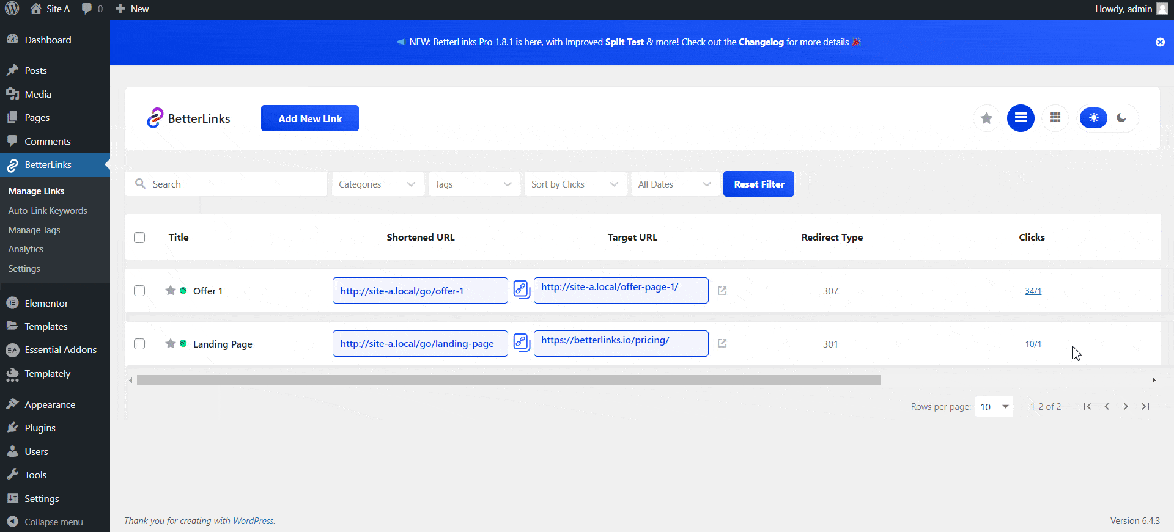
Task: Copy the Landing Page shortened URL
Action: [x=521, y=342]
